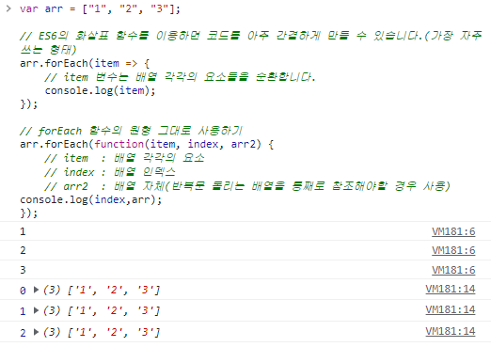Click the logged index 2 value
491x347 pixels.
coord(23,333)
